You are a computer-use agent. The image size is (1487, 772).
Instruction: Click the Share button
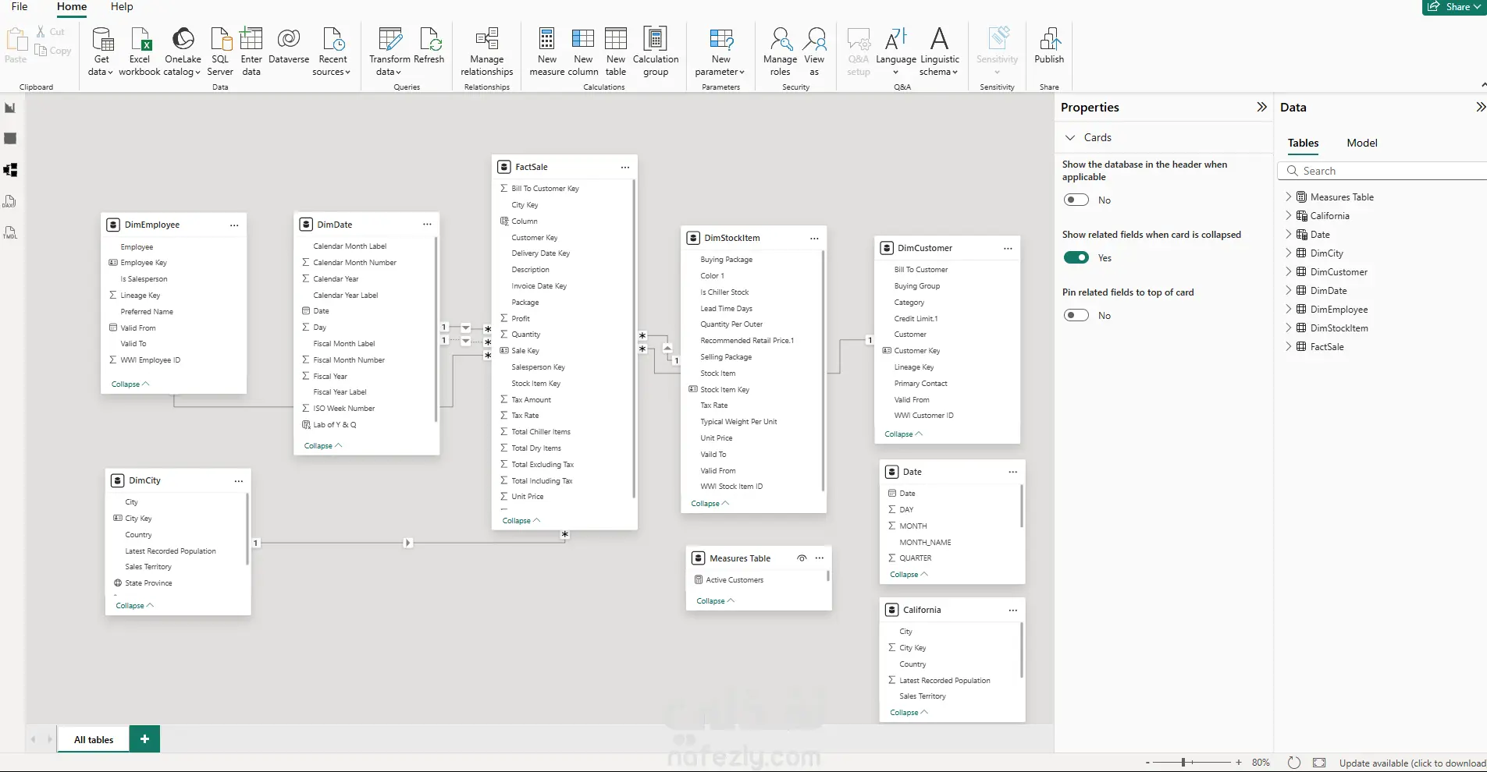[x=1454, y=7]
